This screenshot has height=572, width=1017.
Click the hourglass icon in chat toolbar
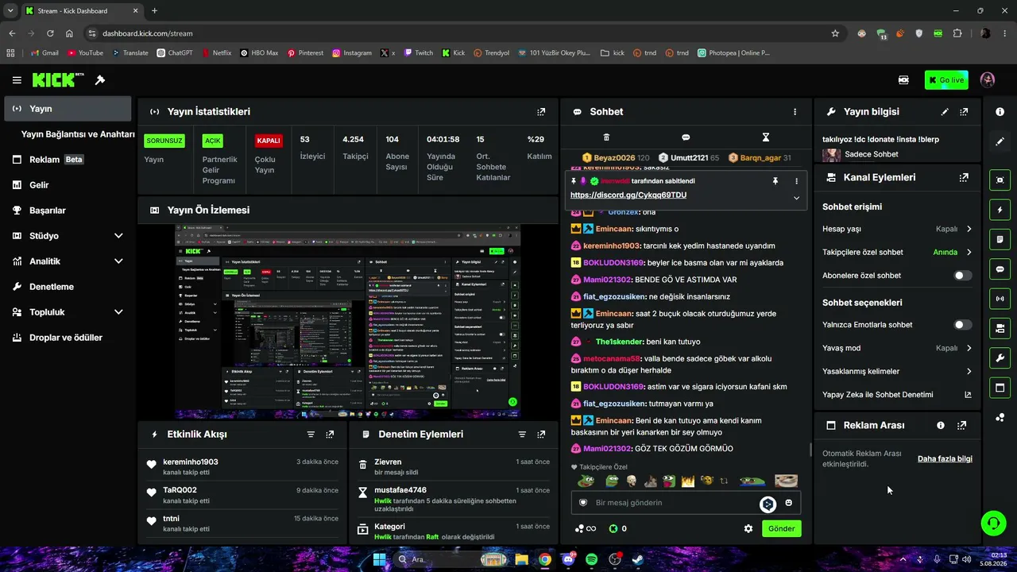(766, 137)
